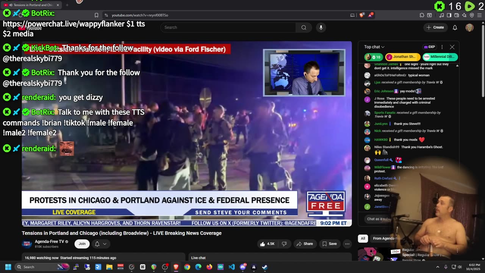The height and width of the screenshot is (273, 485).
Task: Open the Windows Start menu
Action: coord(8,267)
